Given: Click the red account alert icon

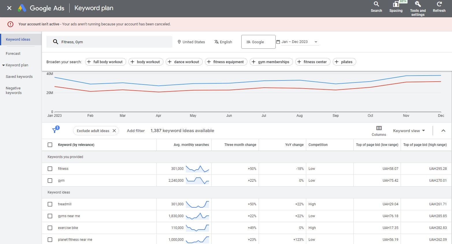Looking at the screenshot, I should 10,24.
